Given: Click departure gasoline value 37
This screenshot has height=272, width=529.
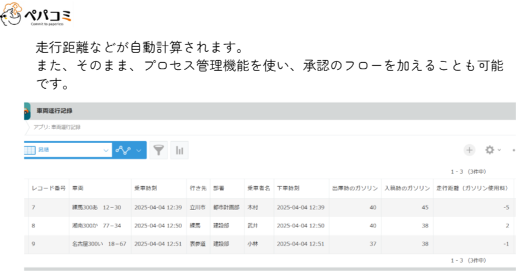Looking at the screenshot, I should point(373,243).
